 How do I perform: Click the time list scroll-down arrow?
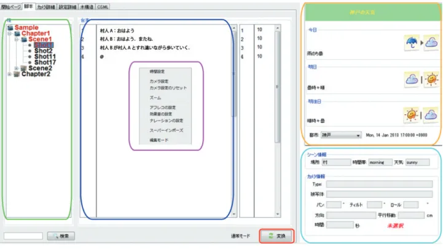(278, 214)
